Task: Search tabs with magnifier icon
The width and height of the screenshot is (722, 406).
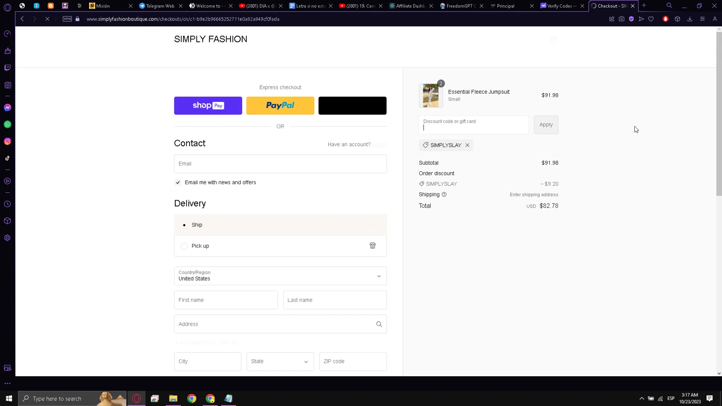Action: 669,6
